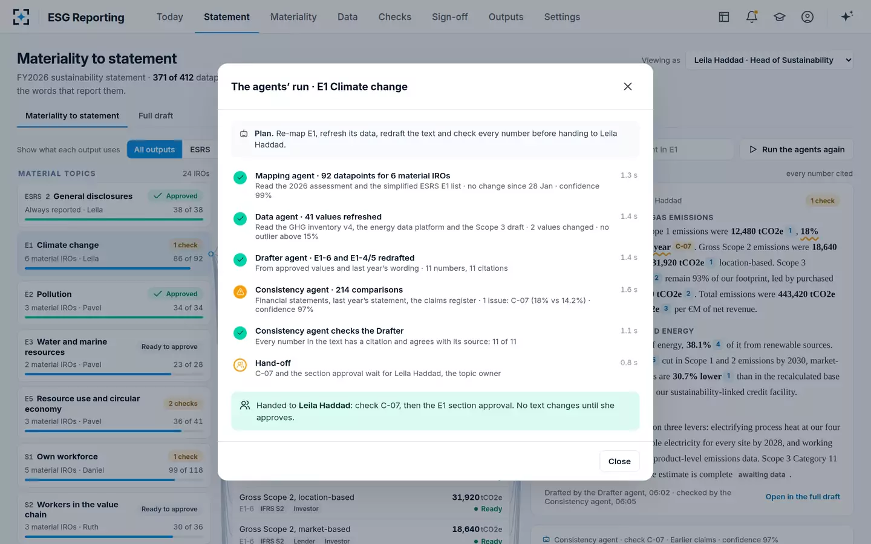The image size is (871, 544).
Task: Click the Mapping agent green check icon
Action: 240,178
